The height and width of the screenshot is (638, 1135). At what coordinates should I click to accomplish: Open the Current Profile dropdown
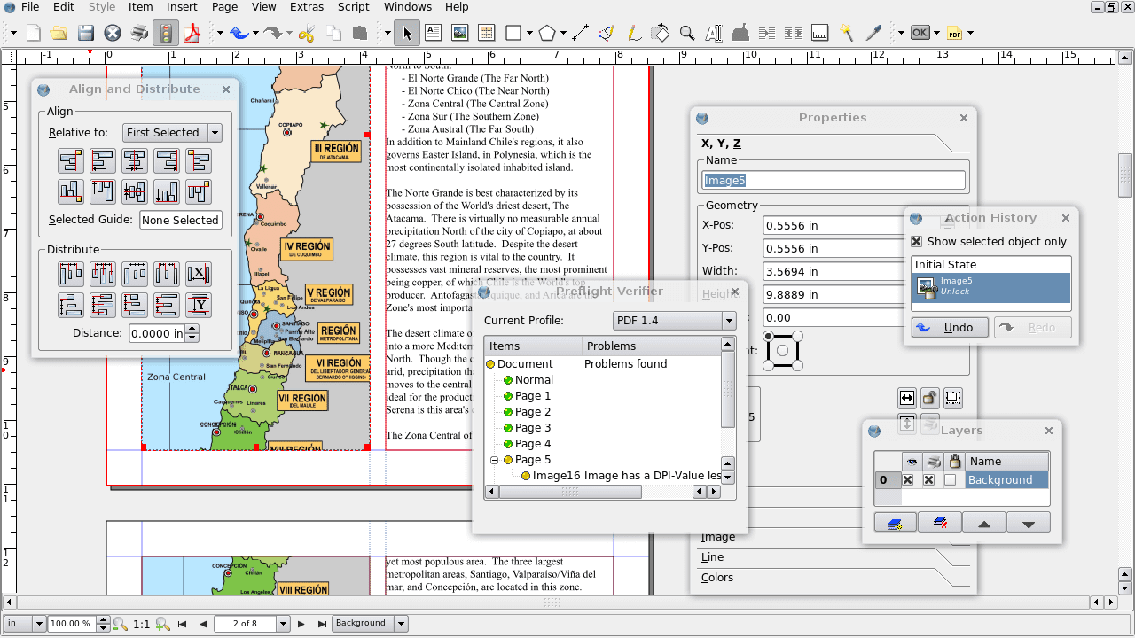pyautogui.click(x=674, y=320)
